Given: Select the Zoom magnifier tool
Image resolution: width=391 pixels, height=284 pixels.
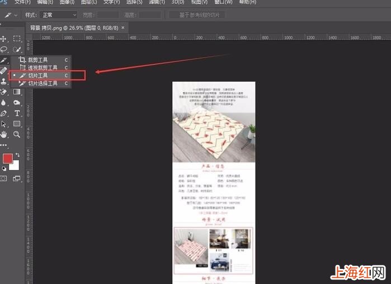Looking at the screenshot, I should (17, 135).
